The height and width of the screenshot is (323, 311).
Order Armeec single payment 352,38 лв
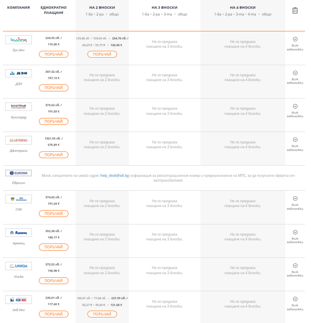tap(53, 247)
